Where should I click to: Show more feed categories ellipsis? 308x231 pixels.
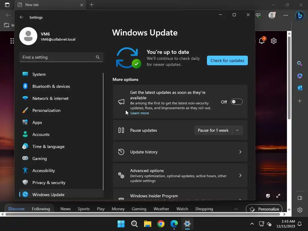point(236,209)
